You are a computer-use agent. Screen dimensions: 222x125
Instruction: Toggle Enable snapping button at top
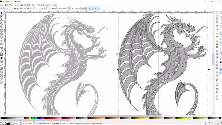221,13
